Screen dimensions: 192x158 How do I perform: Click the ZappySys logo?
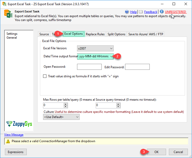(x=19, y=124)
